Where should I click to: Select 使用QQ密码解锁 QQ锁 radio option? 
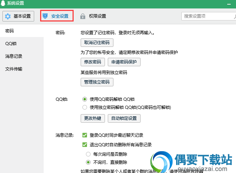click(x=85, y=99)
